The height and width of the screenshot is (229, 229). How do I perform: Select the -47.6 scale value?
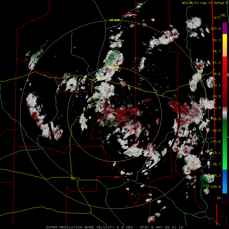click(x=216, y=142)
